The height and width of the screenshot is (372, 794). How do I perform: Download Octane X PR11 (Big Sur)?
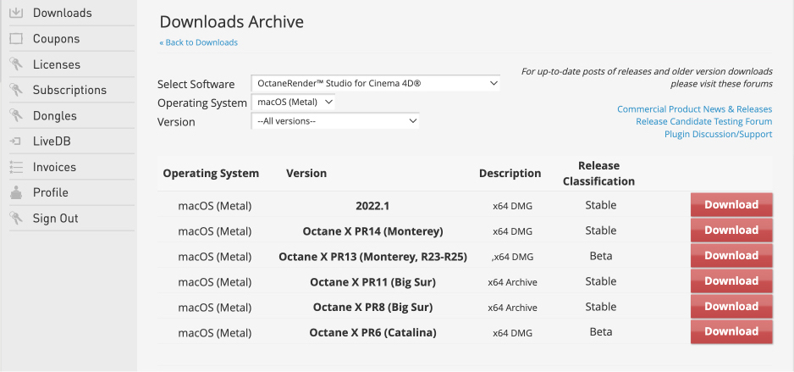coord(731,280)
